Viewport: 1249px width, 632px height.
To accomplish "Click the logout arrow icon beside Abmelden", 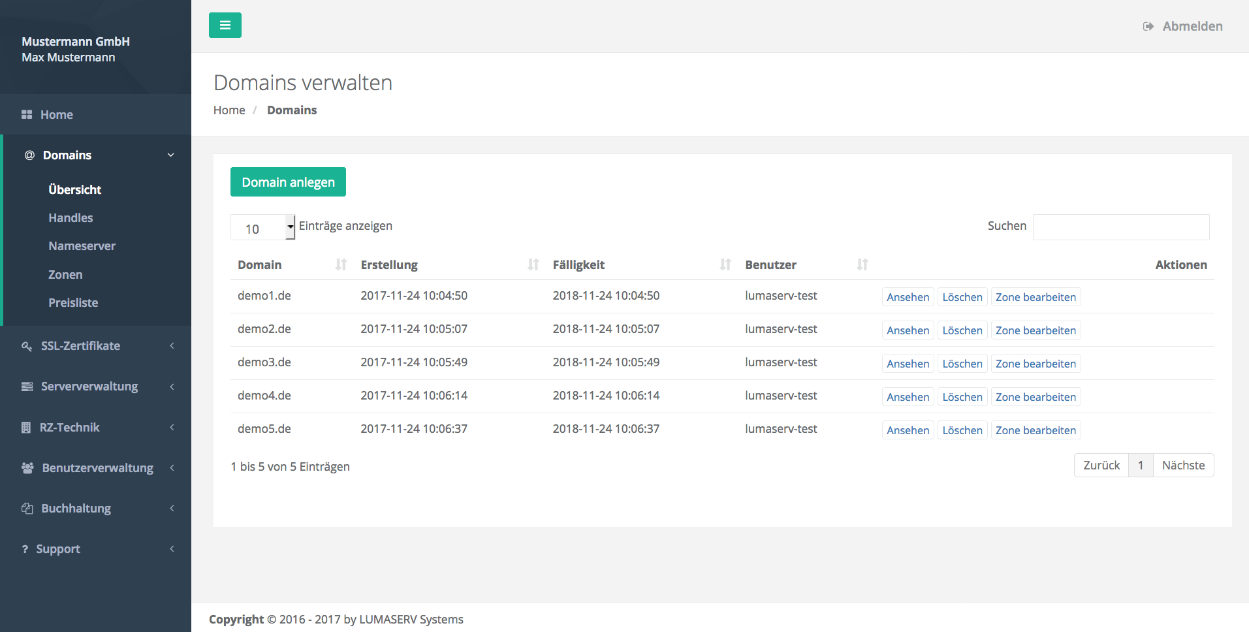I will (x=1148, y=26).
